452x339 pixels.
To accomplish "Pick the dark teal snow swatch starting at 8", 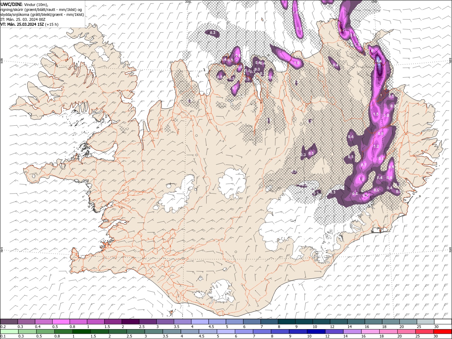I will point(286,322).
